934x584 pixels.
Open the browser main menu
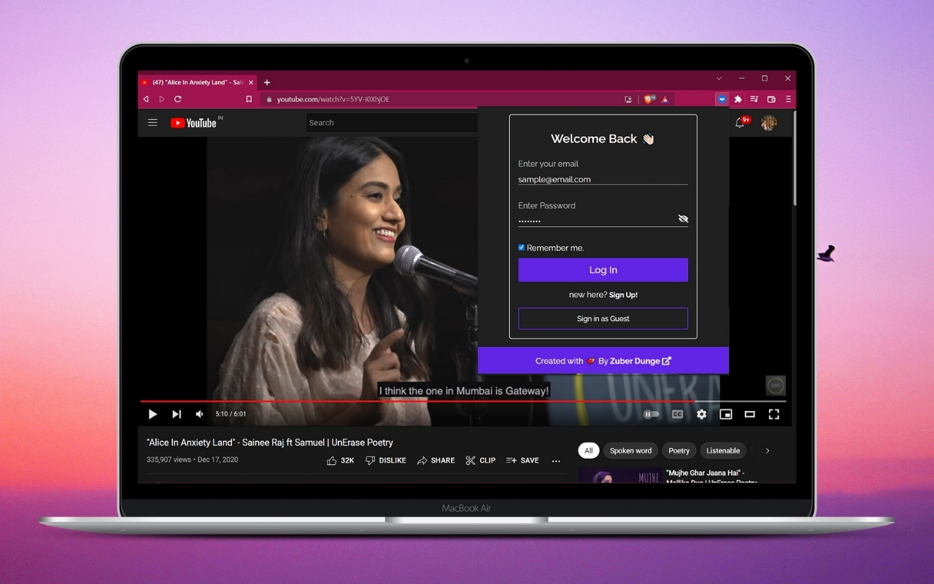click(788, 99)
